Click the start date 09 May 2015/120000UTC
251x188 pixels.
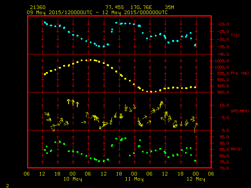tap(60, 13)
